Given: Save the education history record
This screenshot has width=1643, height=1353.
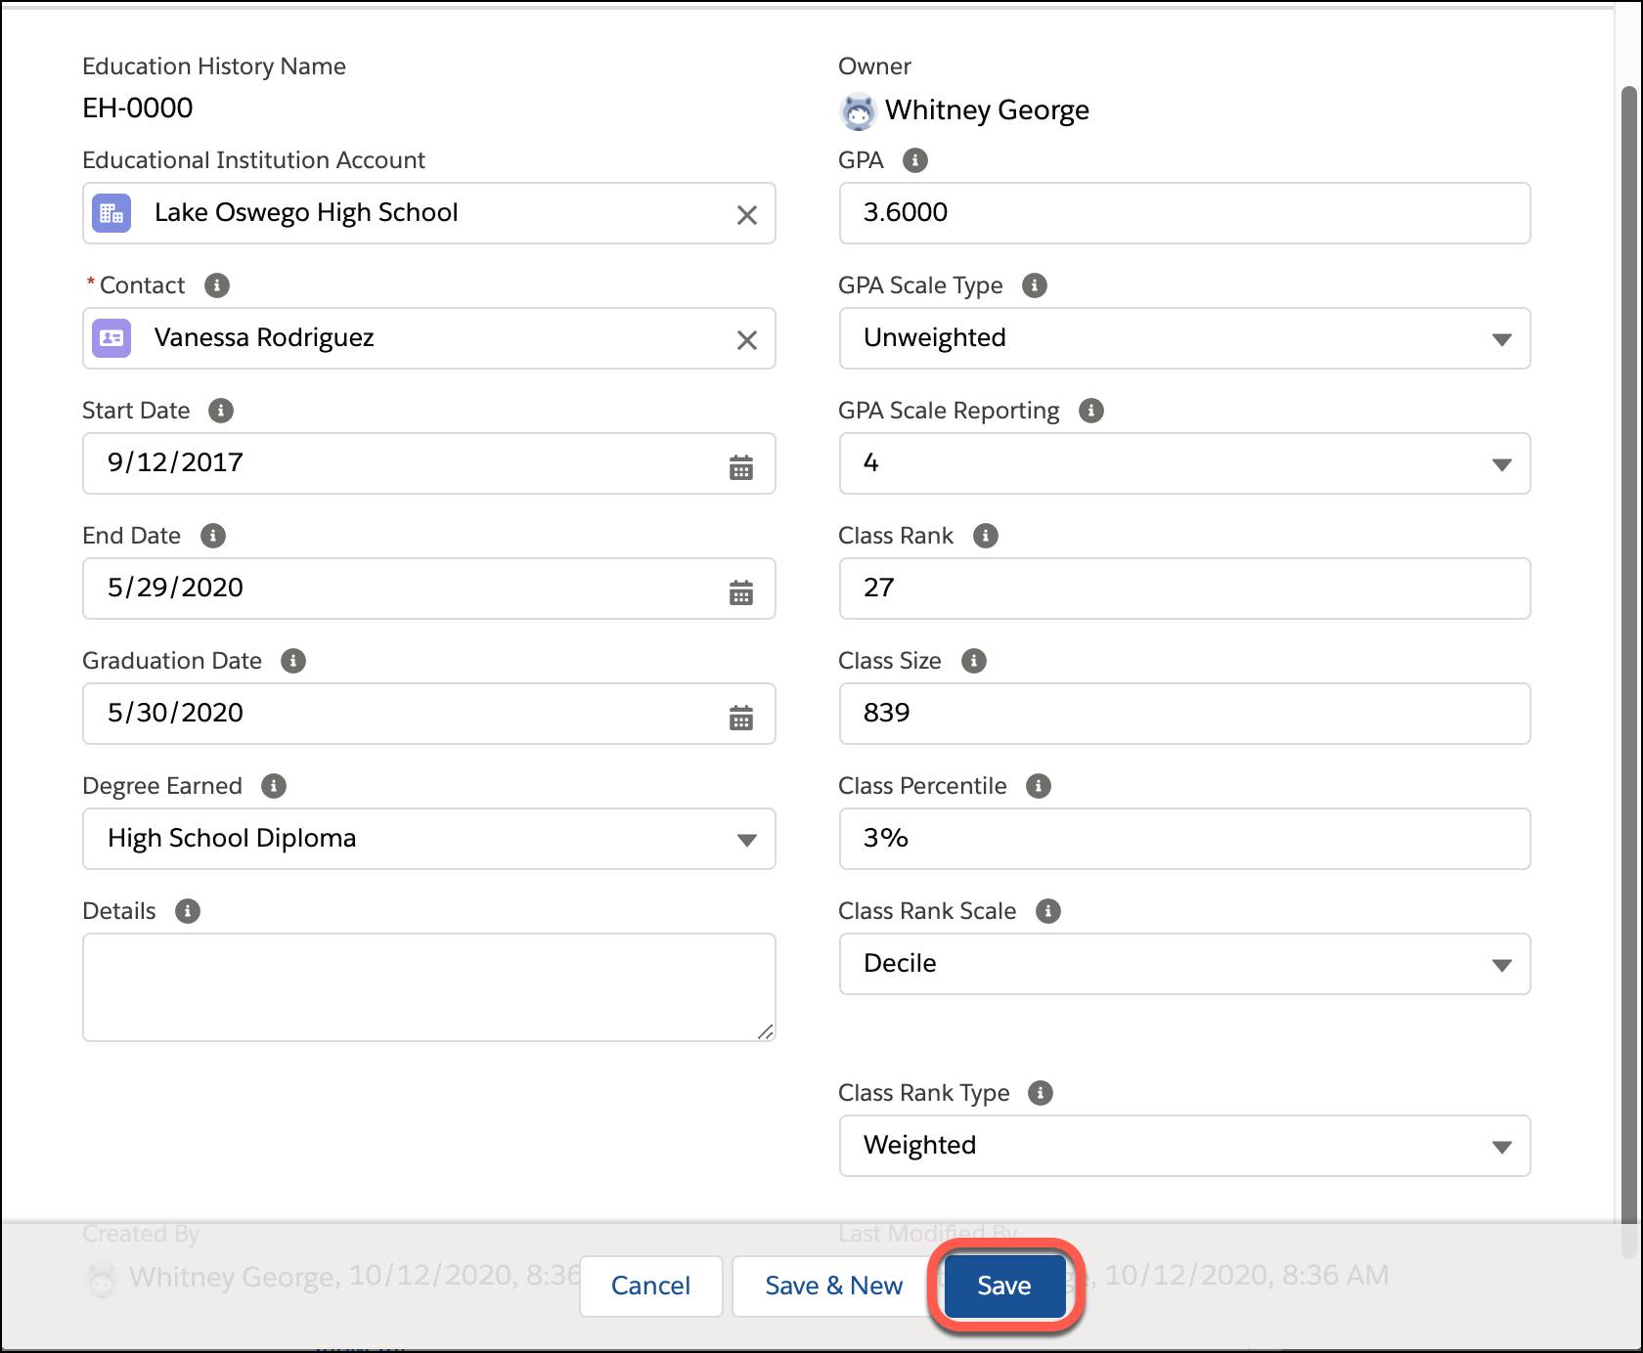Looking at the screenshot, I should pos(1002,1286).
